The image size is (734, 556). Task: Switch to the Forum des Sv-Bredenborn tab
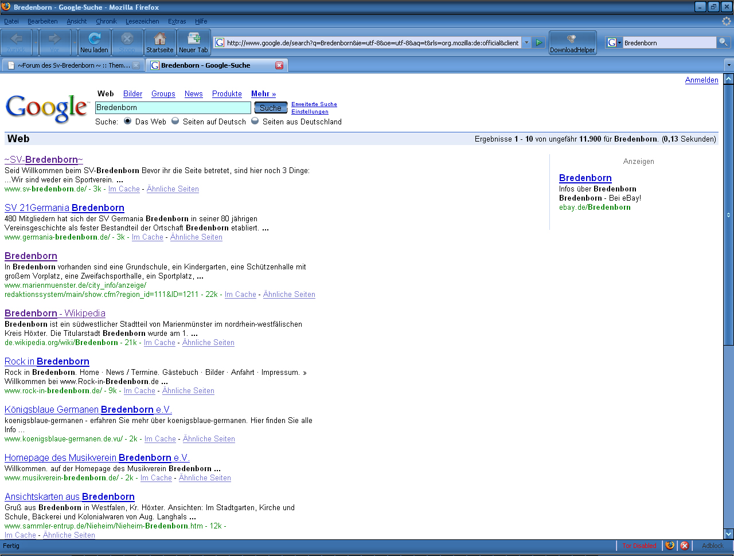73,65
